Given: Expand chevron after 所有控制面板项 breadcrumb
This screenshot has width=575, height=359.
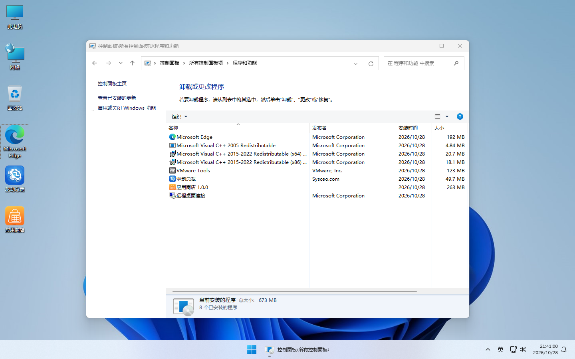Looking at the screenshot, I should coord(228,63).
